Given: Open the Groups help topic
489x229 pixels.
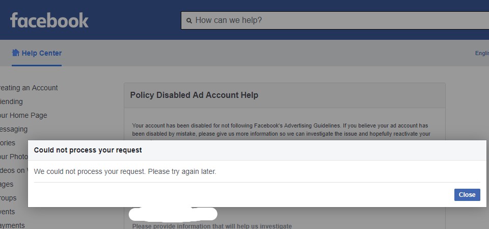Looking at the screenshot, I should pyautogui.click(x=8, y=198).
